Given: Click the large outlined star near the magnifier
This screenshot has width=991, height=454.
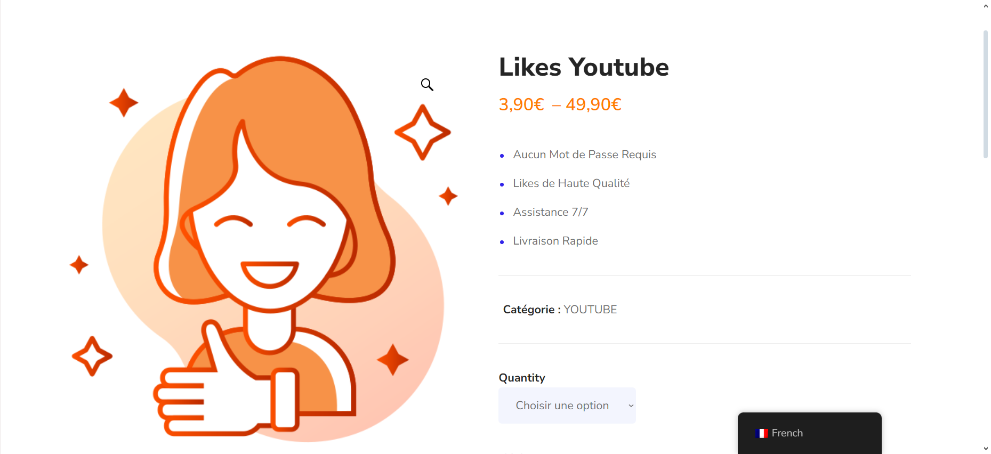Looking at the screenshot, I should (x=423, y=132).
